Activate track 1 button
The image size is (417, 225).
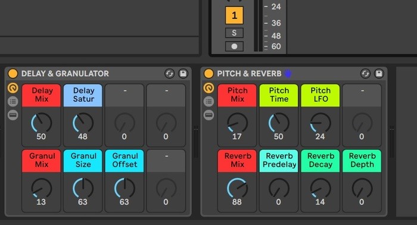234,15
